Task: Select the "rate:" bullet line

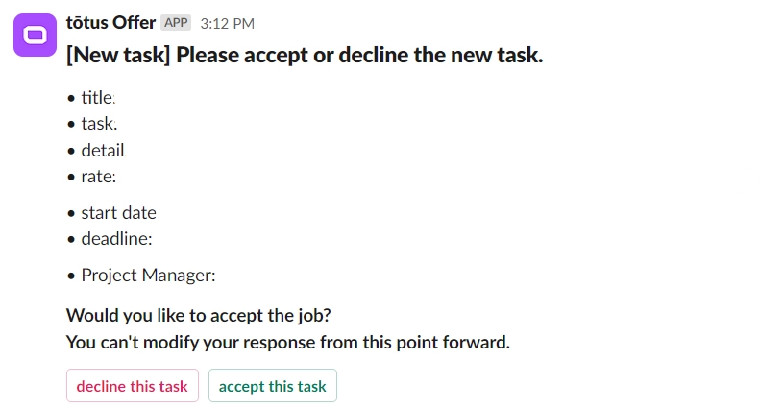Action: [98, 177]
